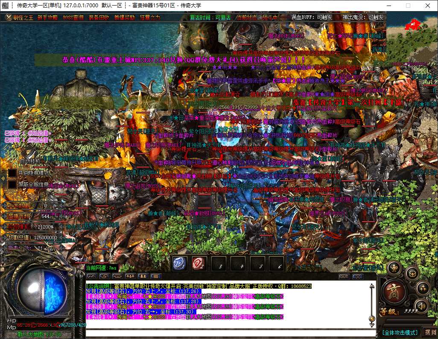Image resolution: width=438 pixels, height=339 pixels.
Task: Click the sound speaker round icon
Action: 422,306
